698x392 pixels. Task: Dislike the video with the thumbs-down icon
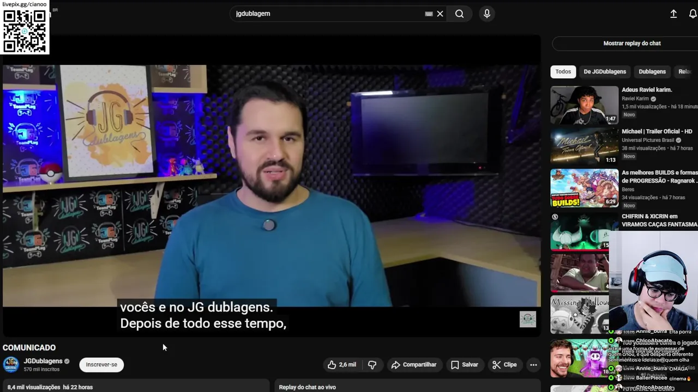372,365
